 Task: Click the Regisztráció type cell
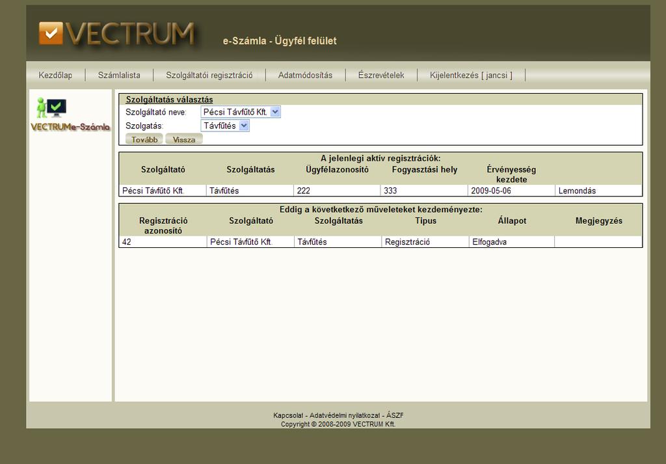(x=425, y=242)
